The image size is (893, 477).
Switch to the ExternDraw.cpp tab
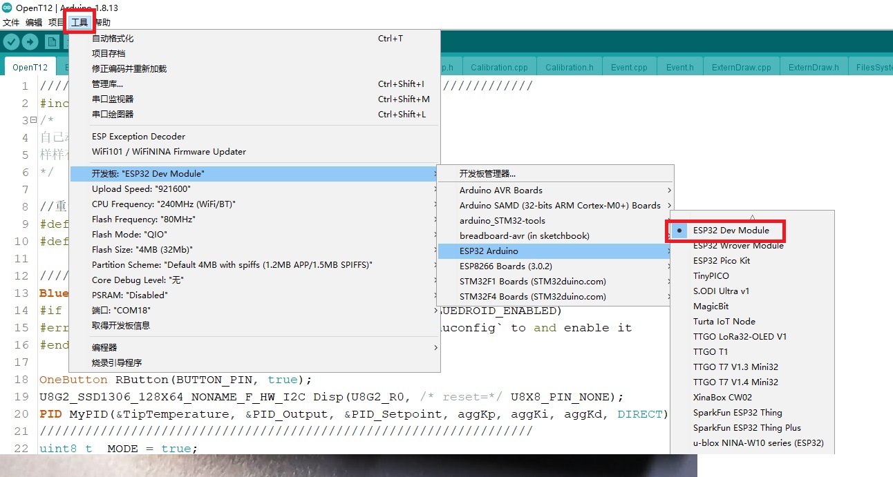[742, 67]
